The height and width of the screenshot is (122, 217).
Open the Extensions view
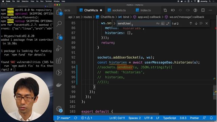point(59,60)
